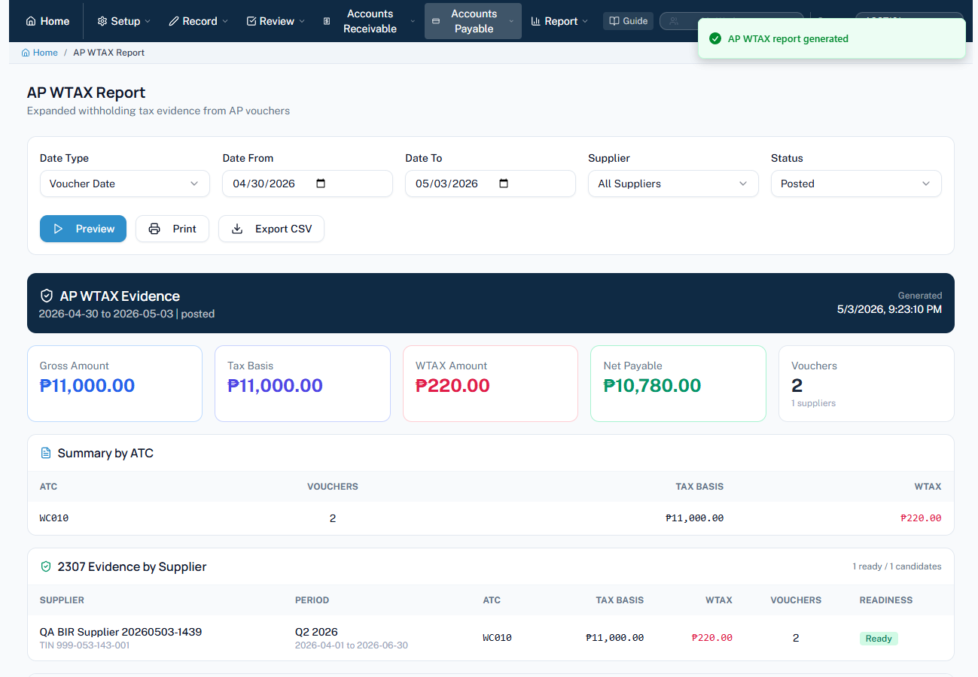Click the play icon on Preview
Screen dimensions: 978x677
click(58, 229)
